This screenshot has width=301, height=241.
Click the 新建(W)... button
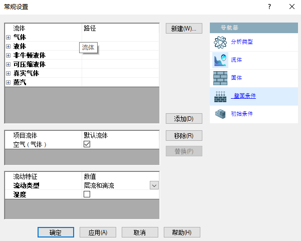(184, 29)
